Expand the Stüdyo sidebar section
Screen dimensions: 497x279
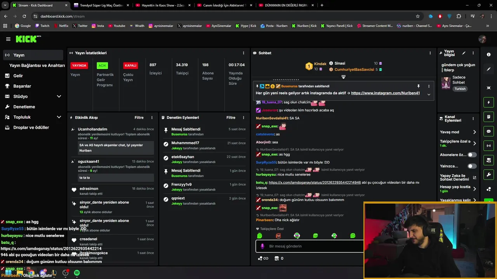(59, 96)
